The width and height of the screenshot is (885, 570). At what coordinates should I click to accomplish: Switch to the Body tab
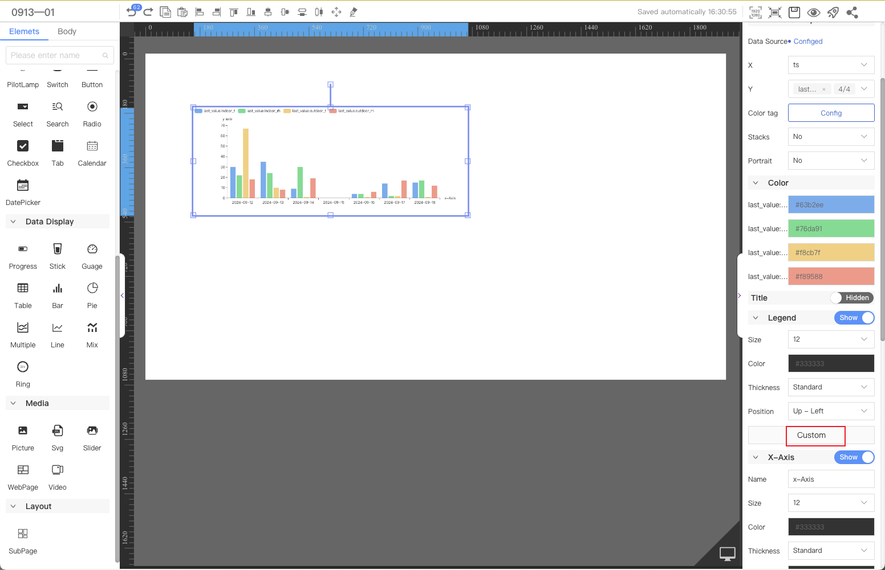67,31
